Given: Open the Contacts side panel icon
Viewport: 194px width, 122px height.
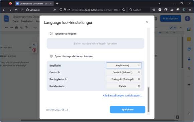Looking at the screenshot, I should pyautogui.click(x=189, y=59).
